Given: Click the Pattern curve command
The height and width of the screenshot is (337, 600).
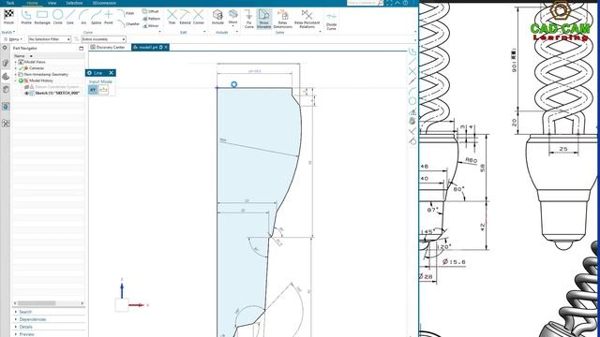Looking at the screenshot, I should pos(151,19).
